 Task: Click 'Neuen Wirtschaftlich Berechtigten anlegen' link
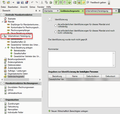coord(70,111)
